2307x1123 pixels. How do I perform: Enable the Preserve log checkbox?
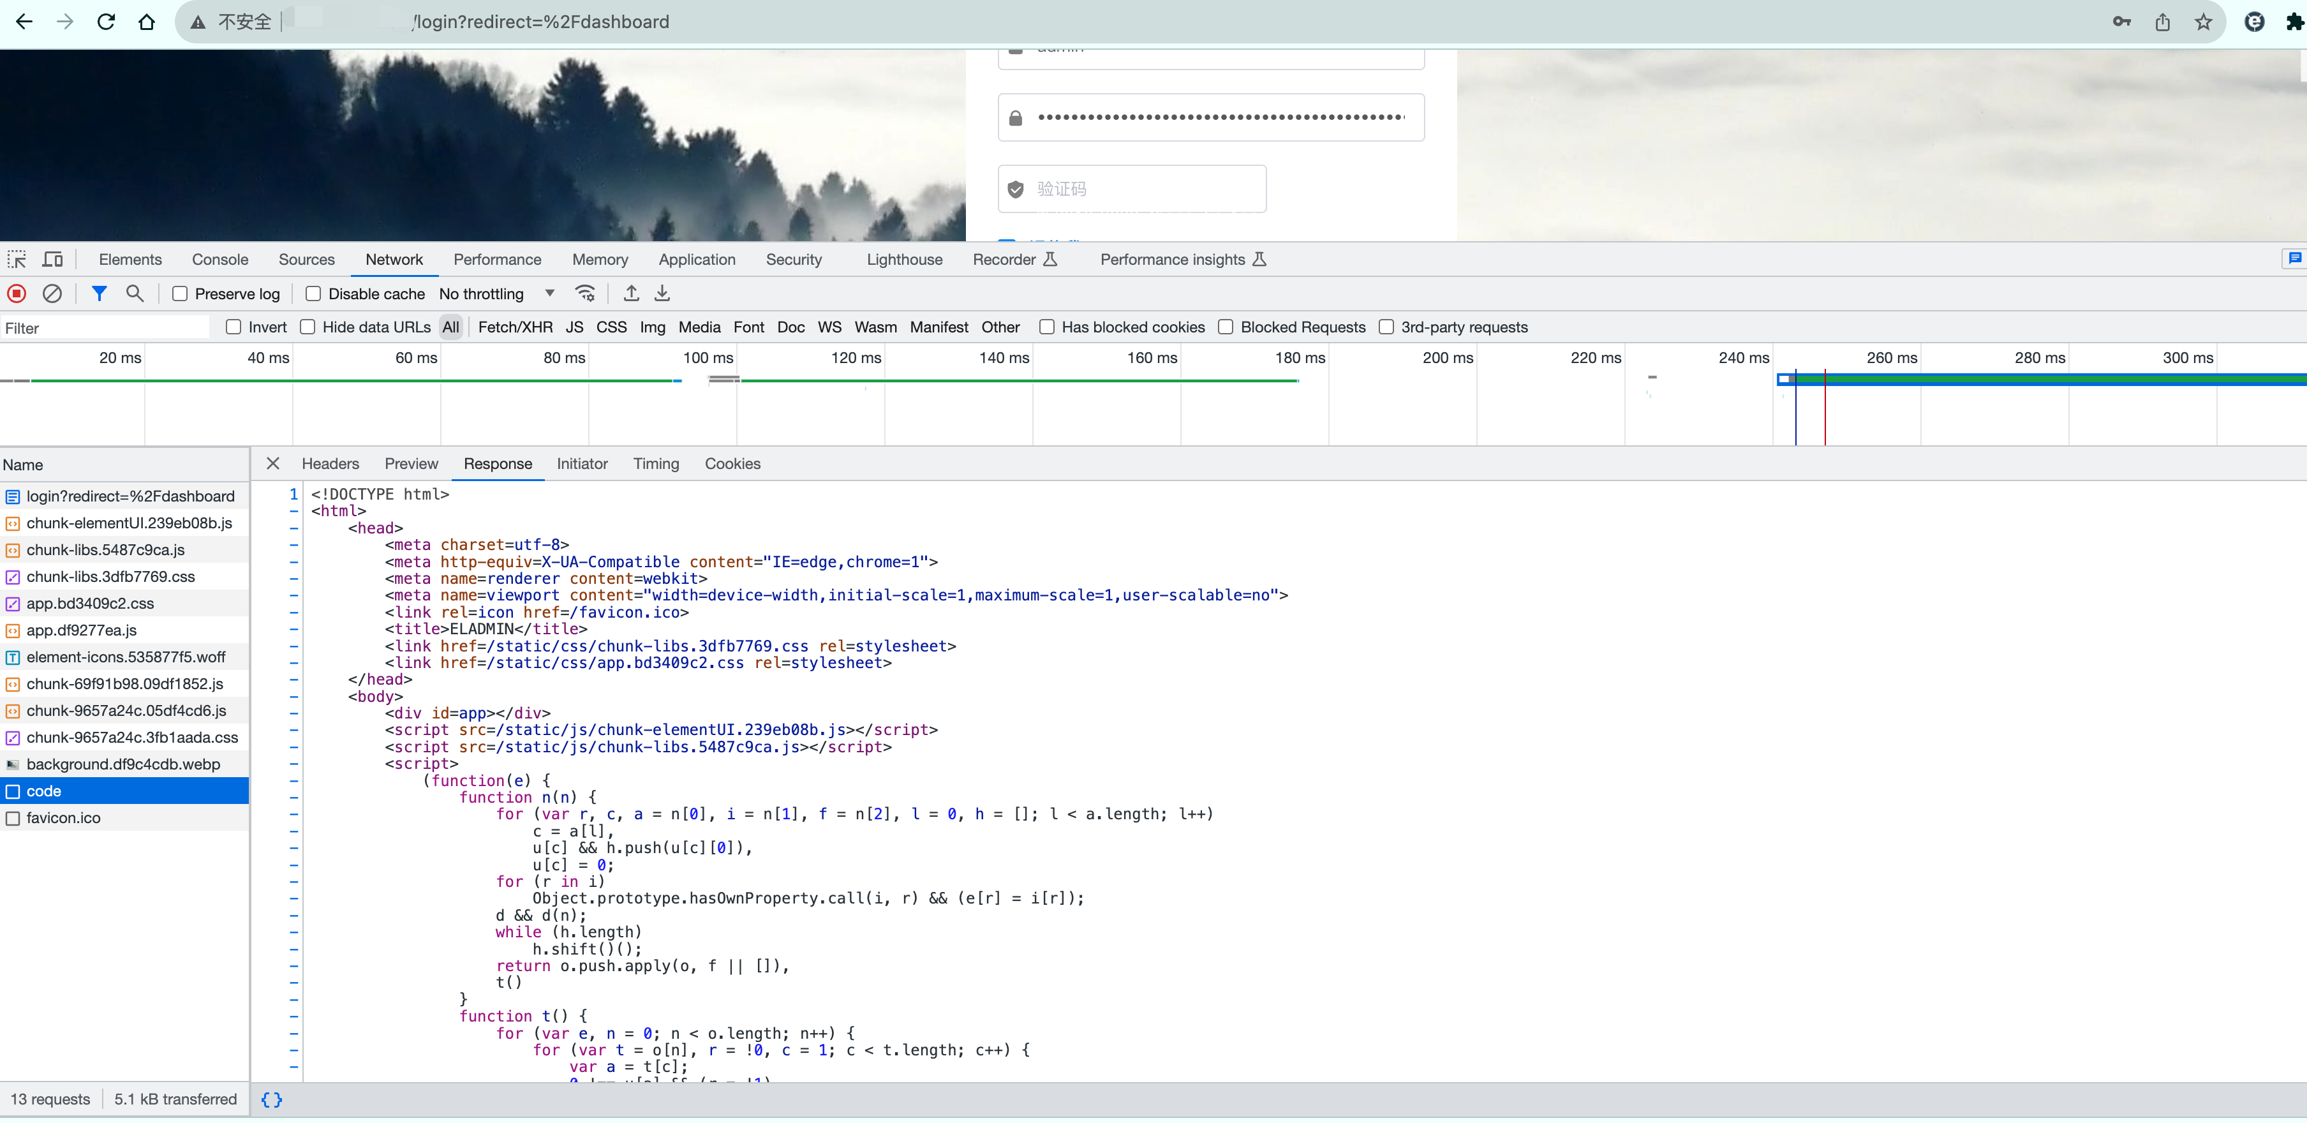pos(180,294)
